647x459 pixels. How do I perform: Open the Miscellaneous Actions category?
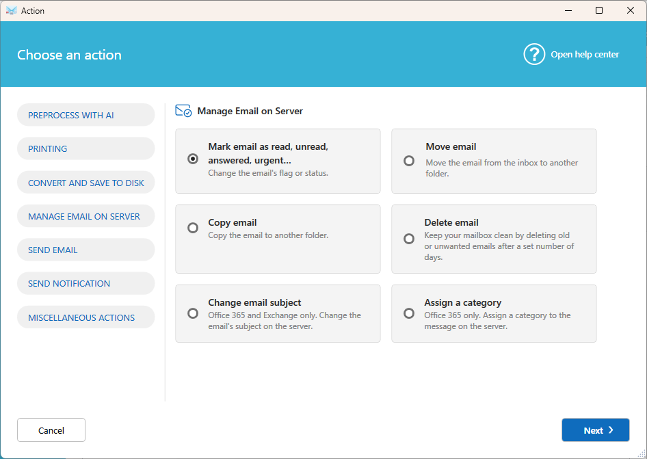point(85,317)
